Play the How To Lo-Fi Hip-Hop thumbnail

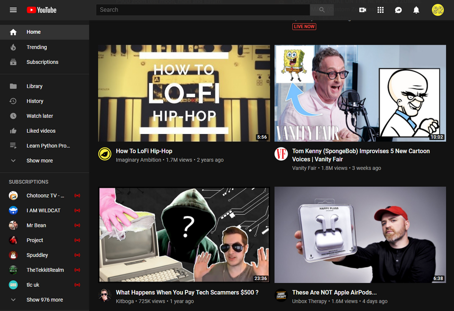[184, 93]
